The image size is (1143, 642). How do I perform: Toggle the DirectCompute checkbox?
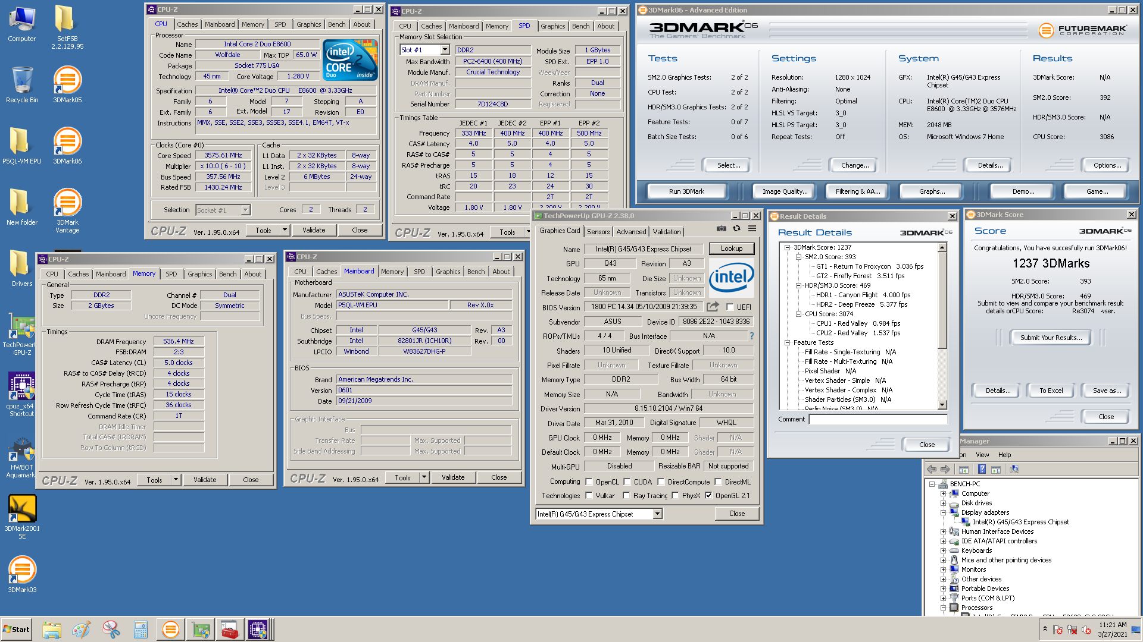(661, 482)
